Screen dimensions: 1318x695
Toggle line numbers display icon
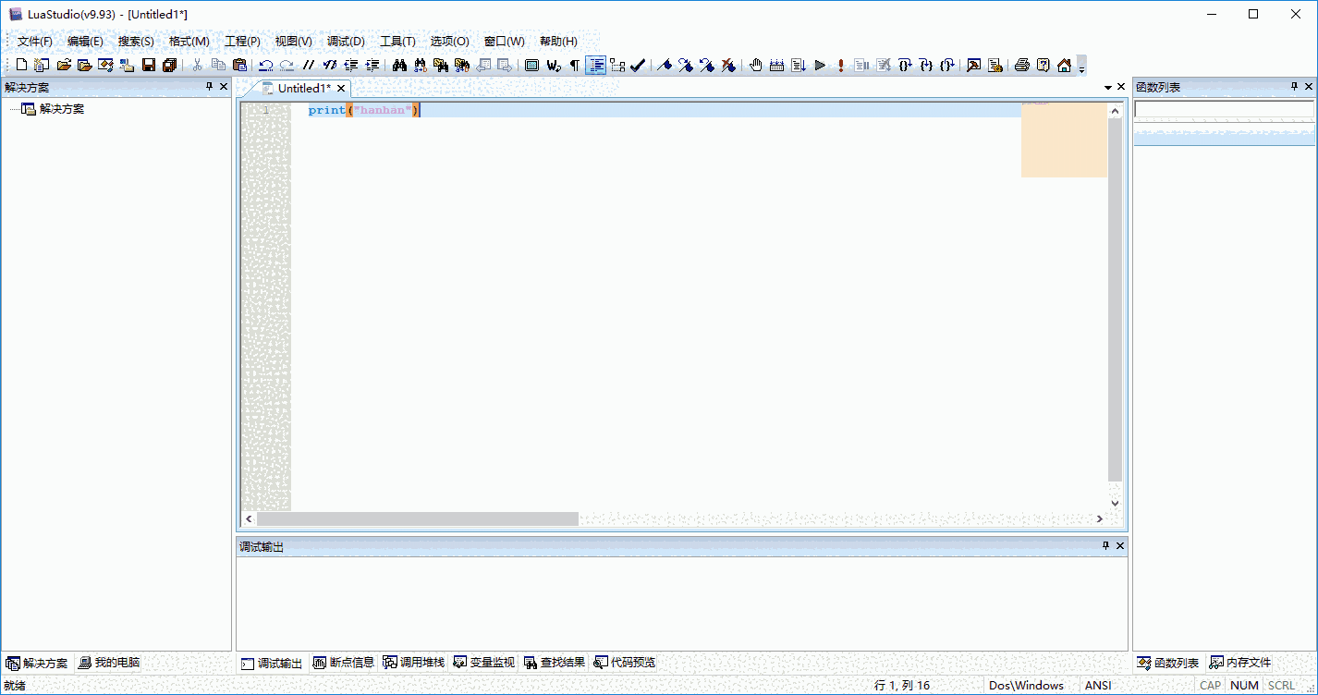(594, 65)
